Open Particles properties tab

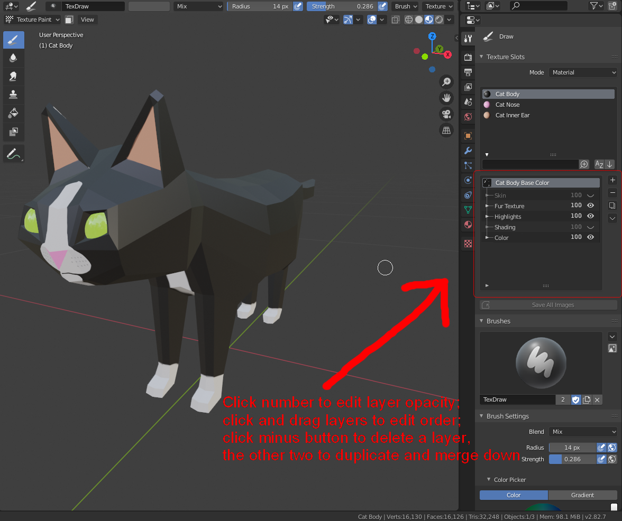pos(468,165)
